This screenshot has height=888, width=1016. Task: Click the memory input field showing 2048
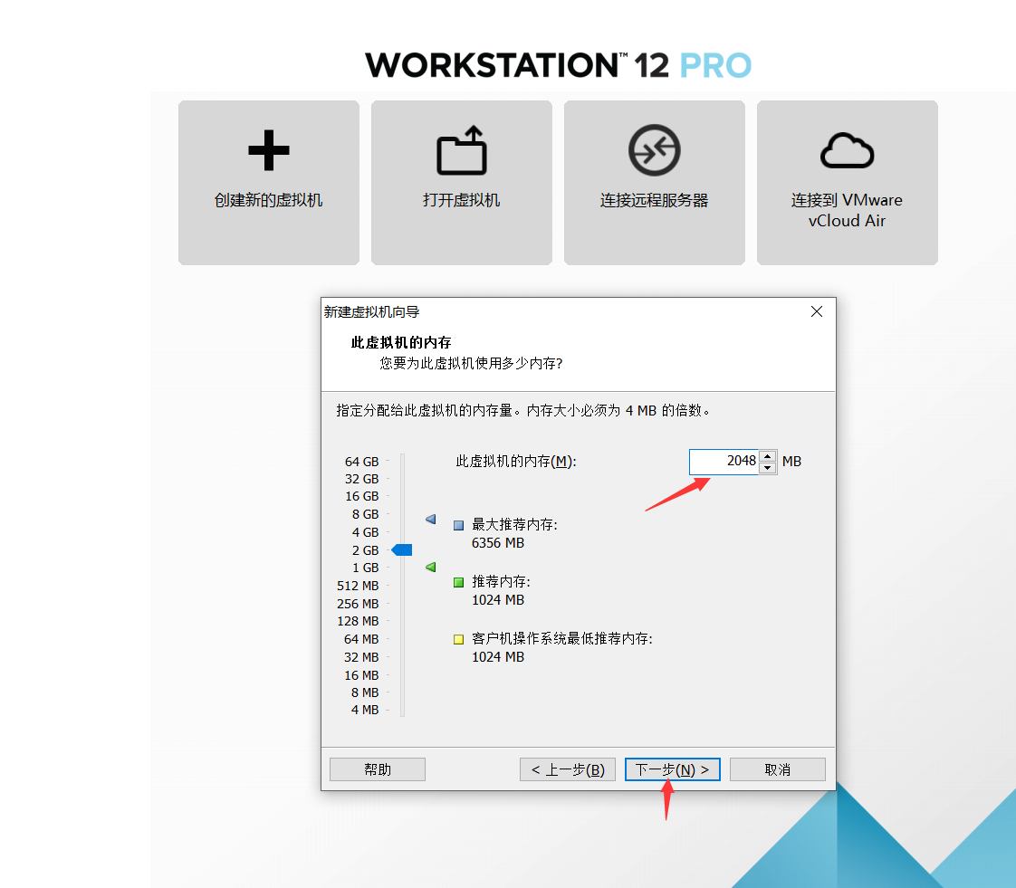point(724,462)
